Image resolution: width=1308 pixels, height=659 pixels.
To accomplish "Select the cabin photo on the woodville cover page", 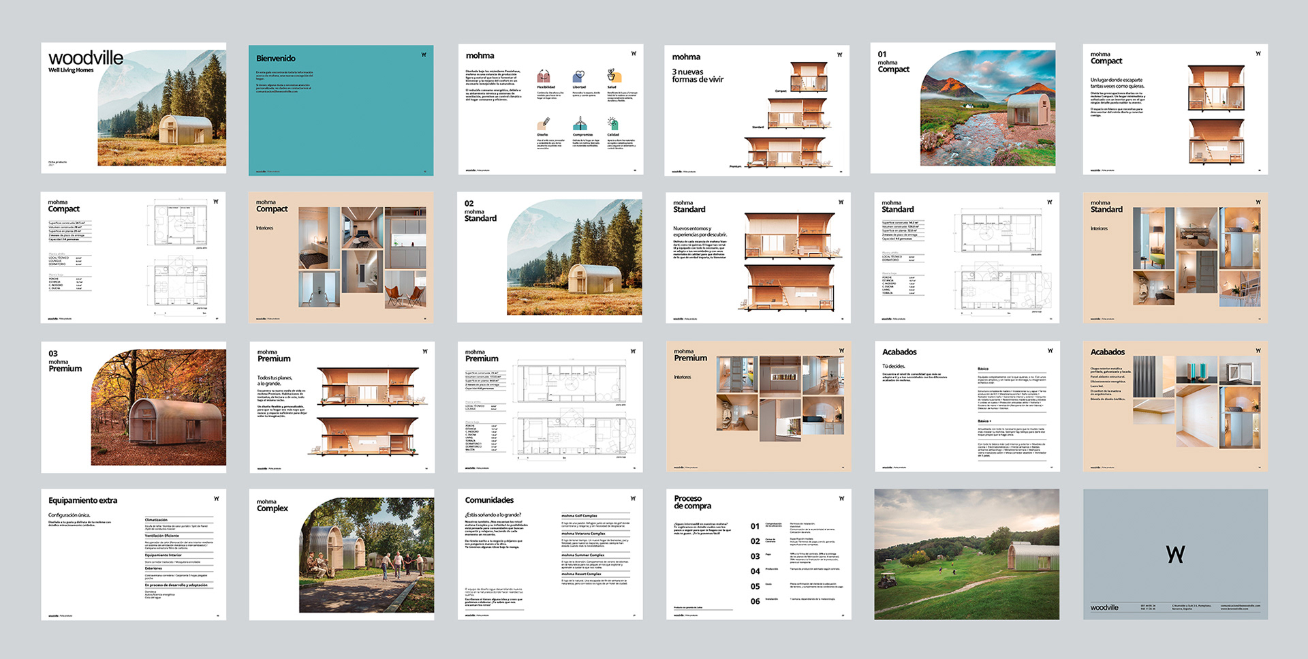I will tap(161, 108).
